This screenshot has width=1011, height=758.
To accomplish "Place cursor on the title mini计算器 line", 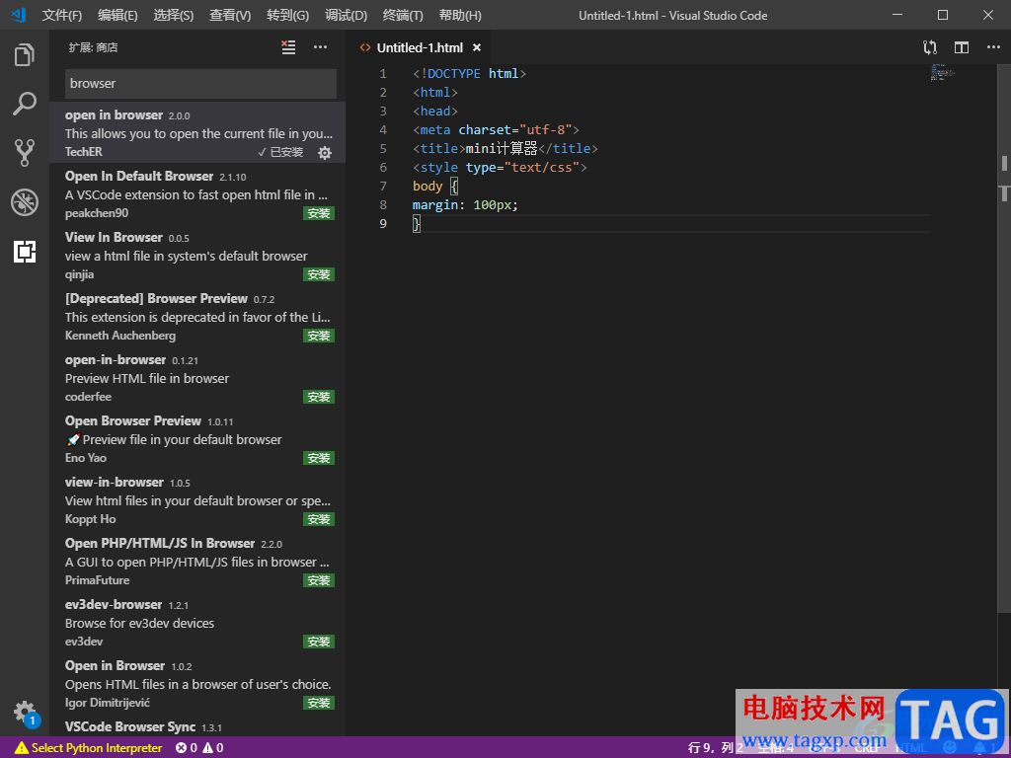I will pos(505,148).
